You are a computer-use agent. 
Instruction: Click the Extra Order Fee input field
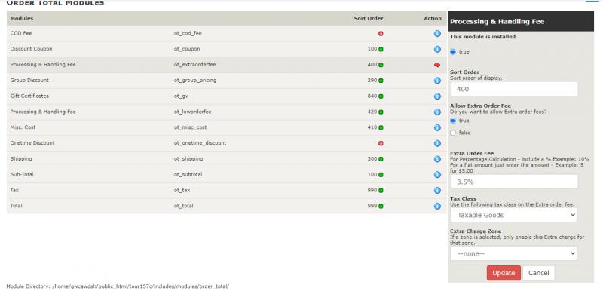click(514, 182)
